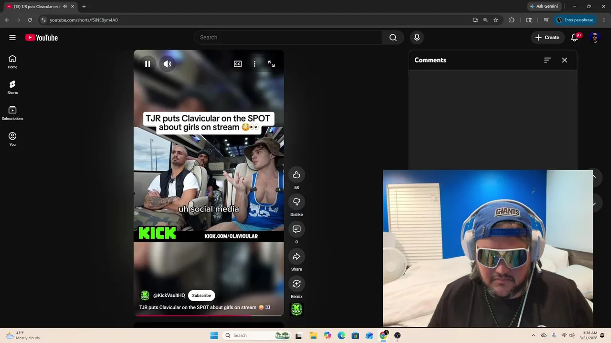The width and height of the screenshot is (611, 343).
Task: Open Chrome media controls icon
Action: pyautogui.click(x=546, y=20)
